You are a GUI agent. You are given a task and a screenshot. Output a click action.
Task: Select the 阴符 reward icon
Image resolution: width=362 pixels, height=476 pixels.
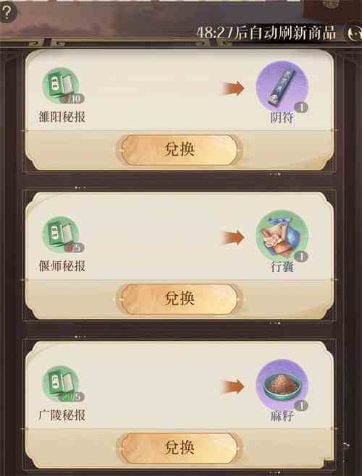click(x=282, y=87)
